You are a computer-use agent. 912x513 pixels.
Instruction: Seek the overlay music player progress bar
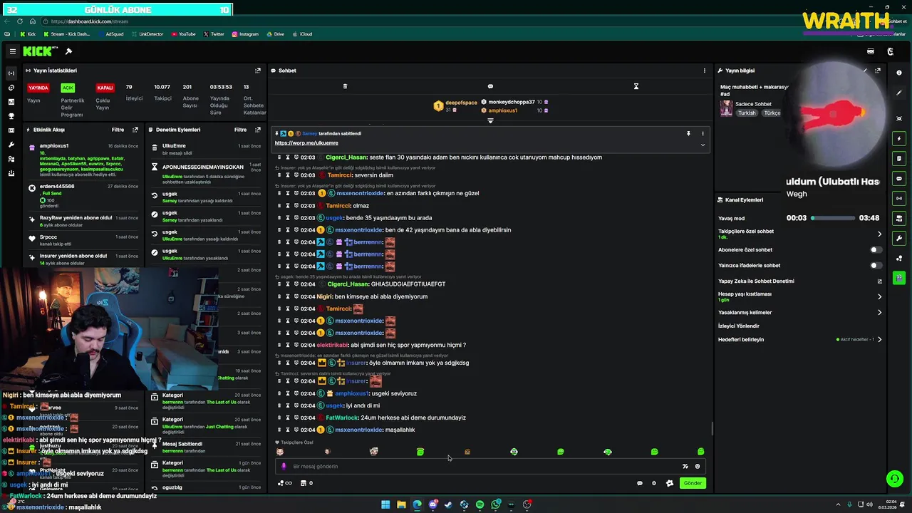[833, 218]
